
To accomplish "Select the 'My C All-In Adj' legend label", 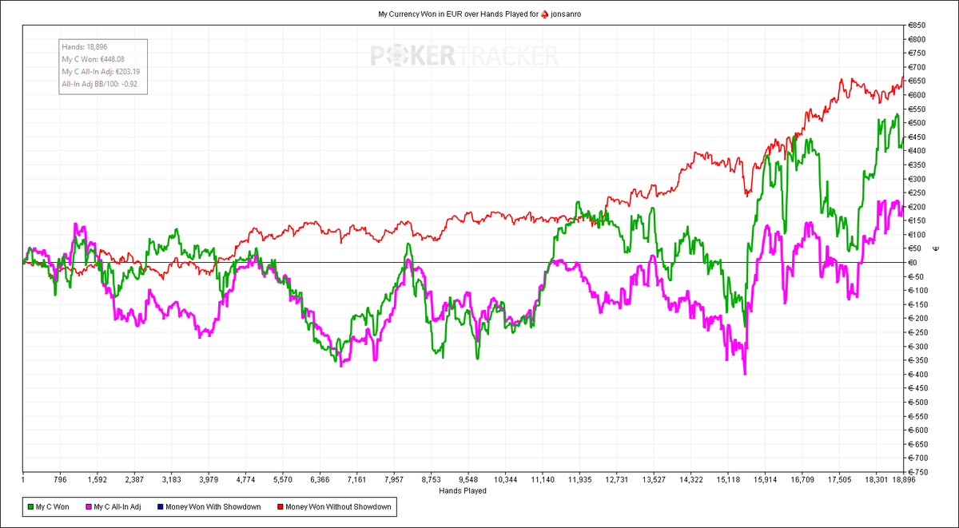I will 117,506.
